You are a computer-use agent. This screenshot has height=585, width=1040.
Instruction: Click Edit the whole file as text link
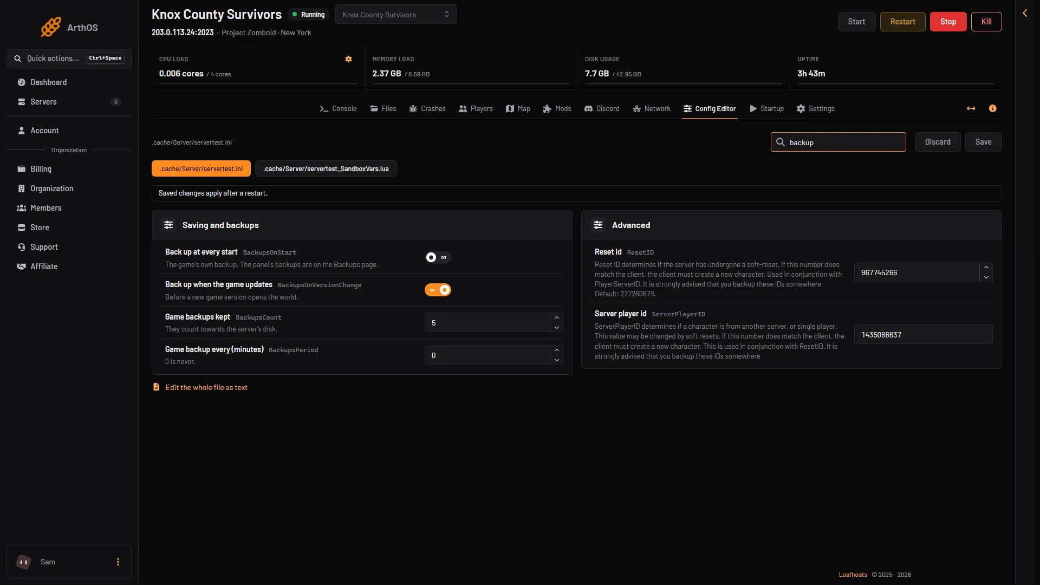tap(206, 387)
